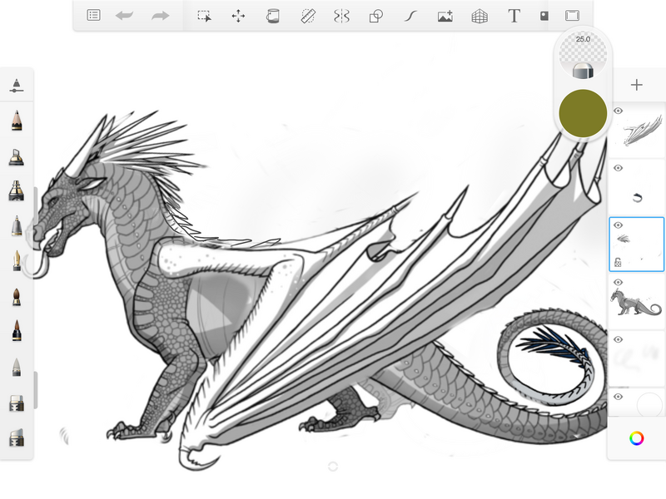Open the shapes drawing tools

coord(375,16)
